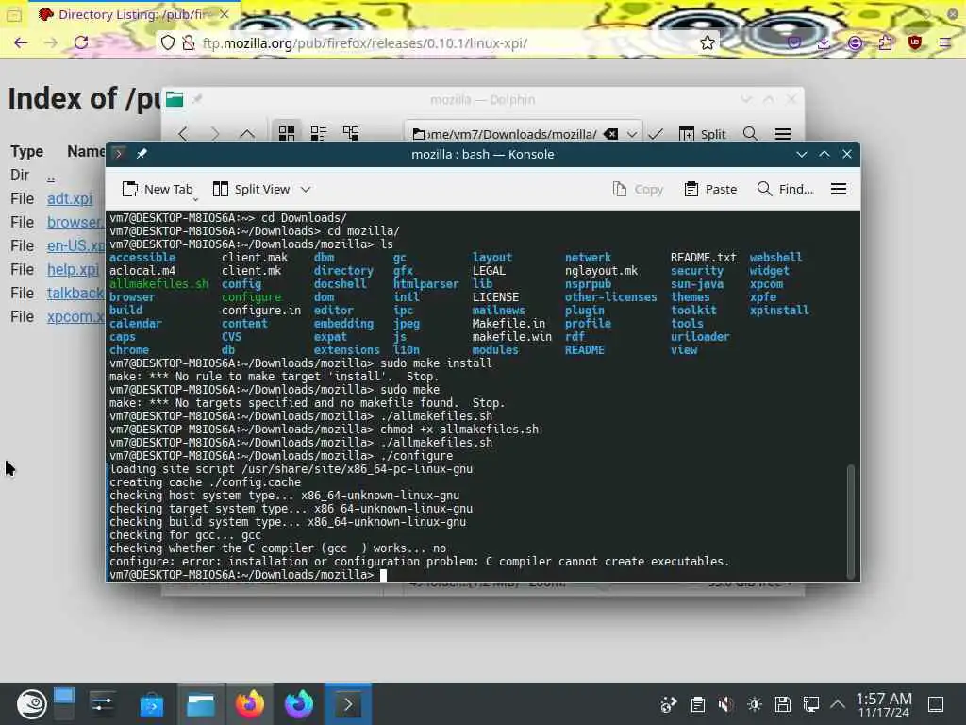Image resolution: width=966 pixels, height=725 pixels.
Task: Go forward in Dolphin file manager
Action: pos(214,133)
